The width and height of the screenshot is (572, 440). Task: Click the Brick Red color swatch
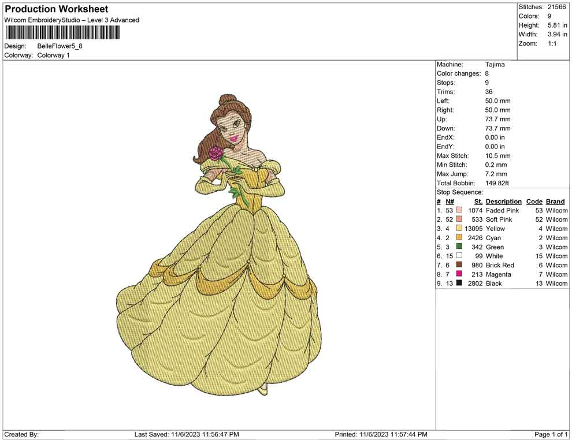click(x=459, y=265)
